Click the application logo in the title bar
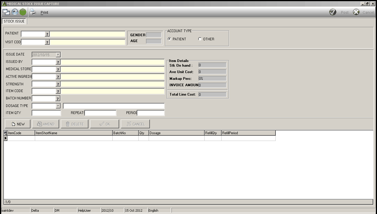The height and width of the screenshot is (214, 377). (x=4, y=4)
